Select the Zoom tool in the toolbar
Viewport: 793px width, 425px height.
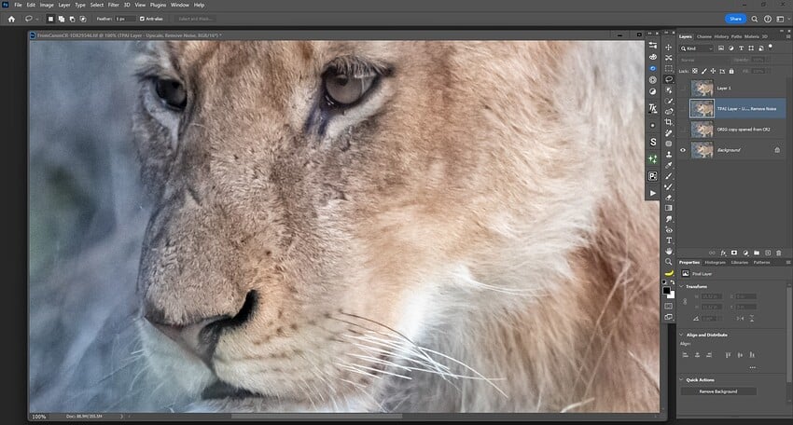click(669, 262)
